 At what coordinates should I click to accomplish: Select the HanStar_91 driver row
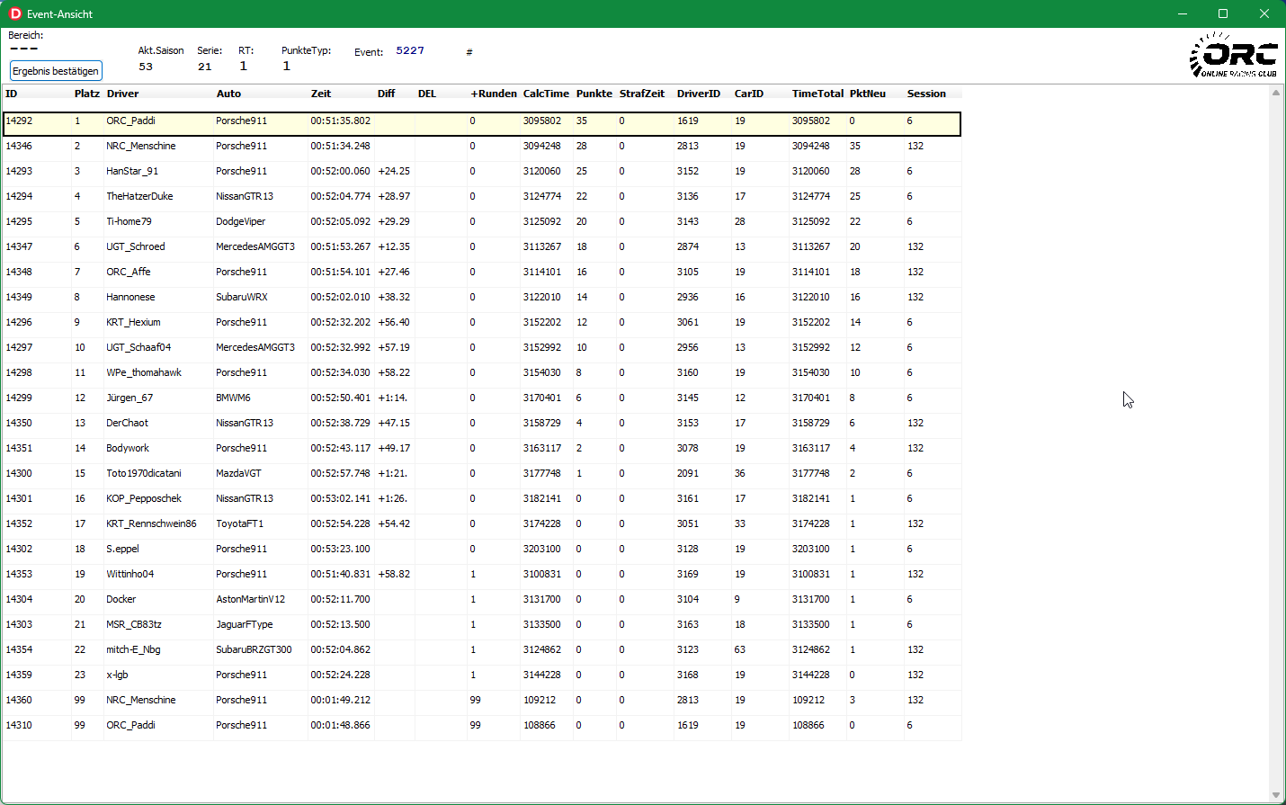click(132, 171)
